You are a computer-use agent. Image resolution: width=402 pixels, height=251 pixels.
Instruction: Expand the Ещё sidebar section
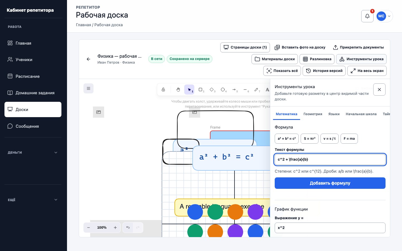click(33, 200)
